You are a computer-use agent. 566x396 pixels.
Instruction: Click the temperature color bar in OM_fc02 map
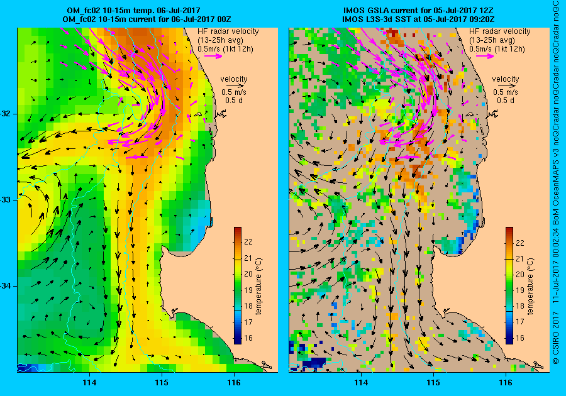tap(238, 285)
